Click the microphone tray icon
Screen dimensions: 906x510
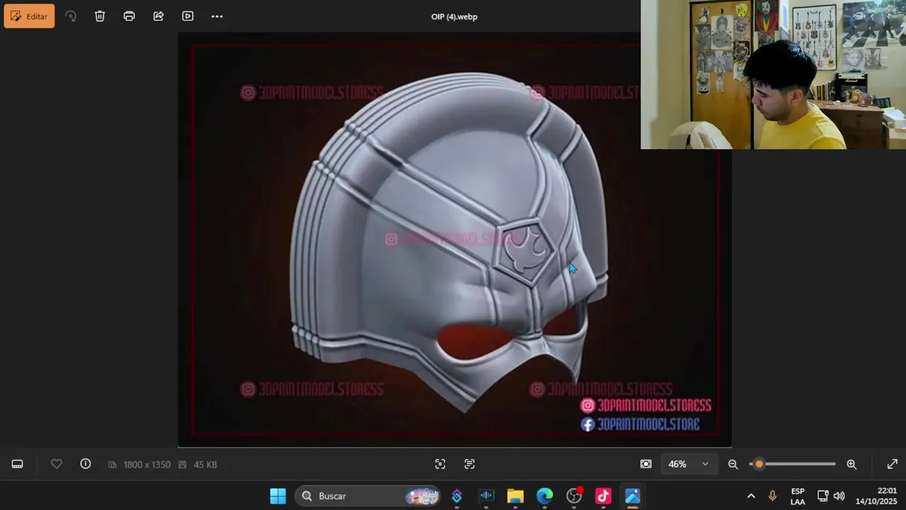pos(772,496)
